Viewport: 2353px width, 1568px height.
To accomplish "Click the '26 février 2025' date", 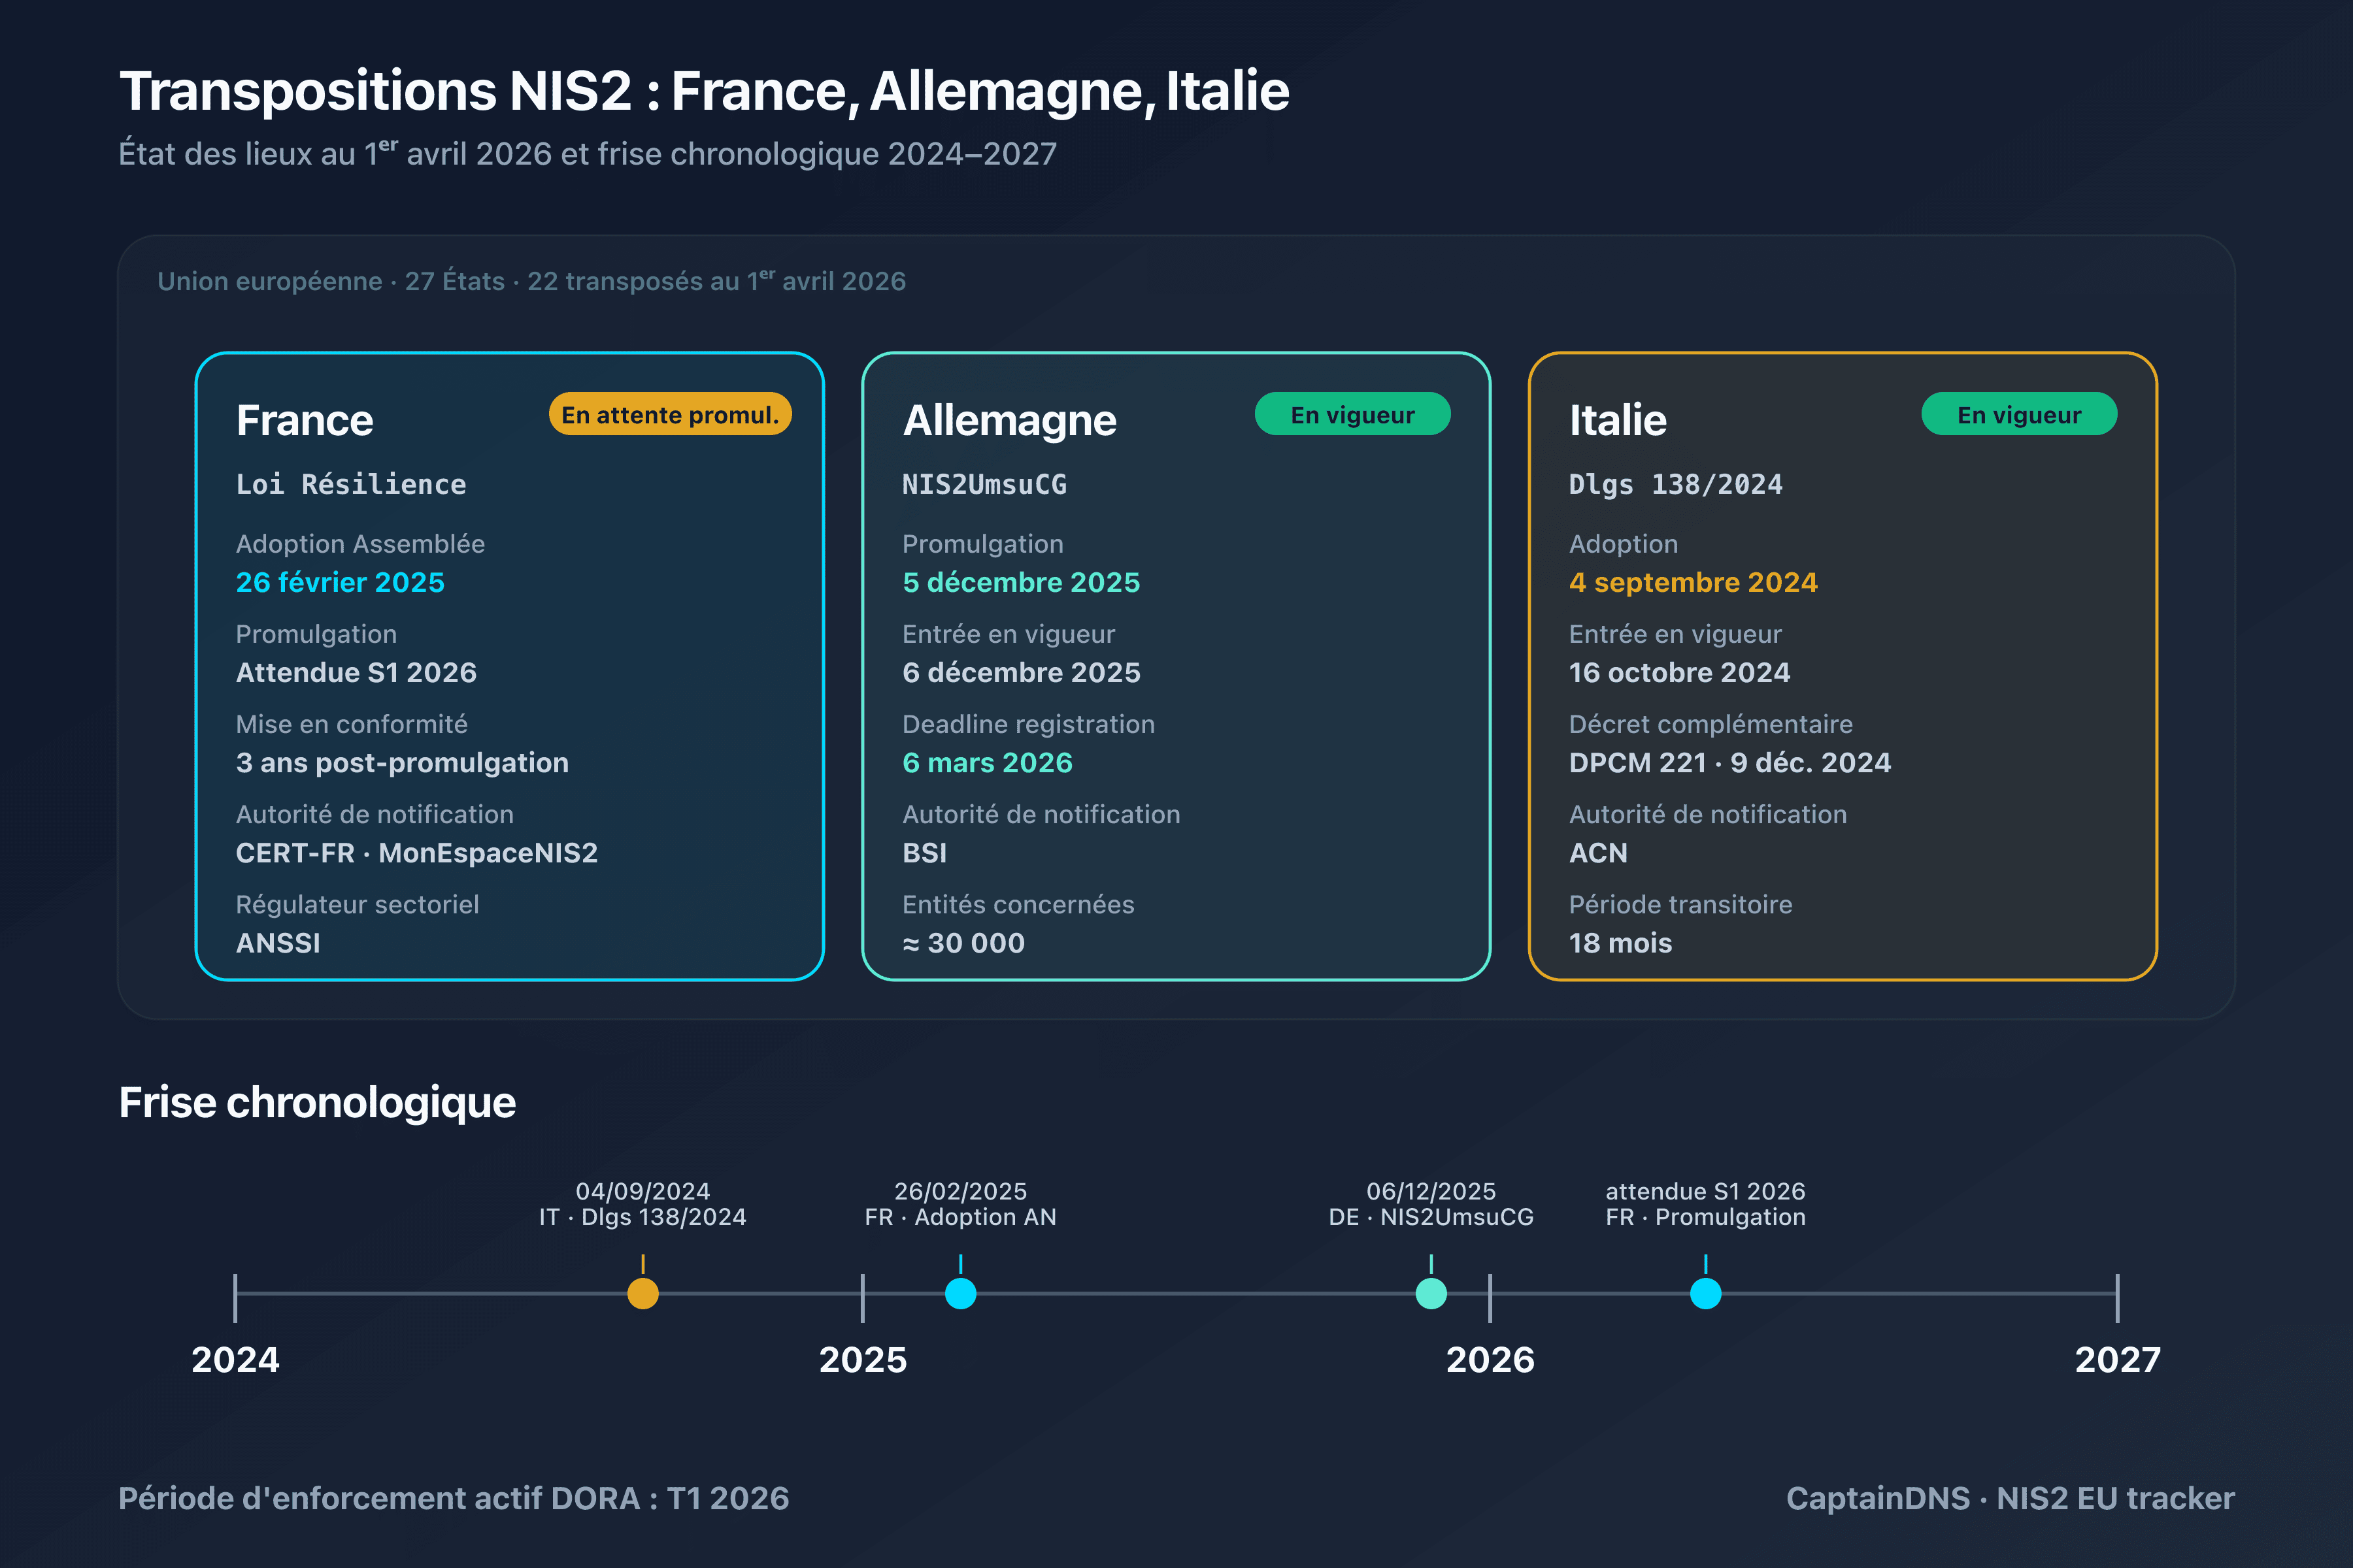I will click(x=340, y=582).
